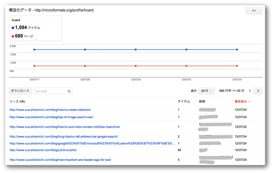Image resolution: width=273 pixels, height=173 pixels.
Task: Click the 12/07/31 x-axis label
Action: point(237,79)
